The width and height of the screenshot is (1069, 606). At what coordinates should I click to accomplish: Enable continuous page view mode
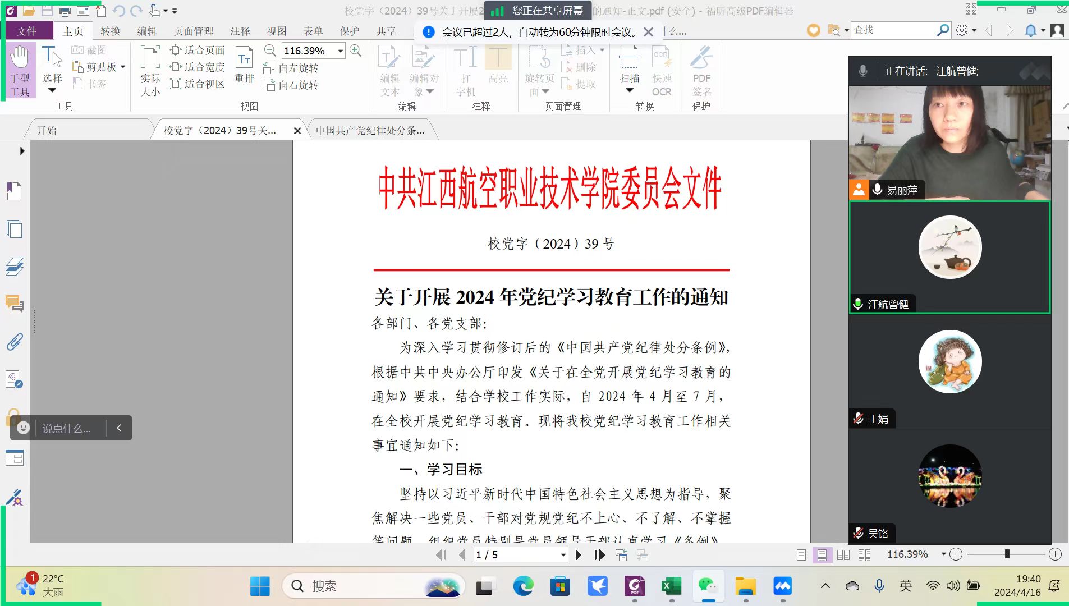pyautogui.click(x=822, y=555)
